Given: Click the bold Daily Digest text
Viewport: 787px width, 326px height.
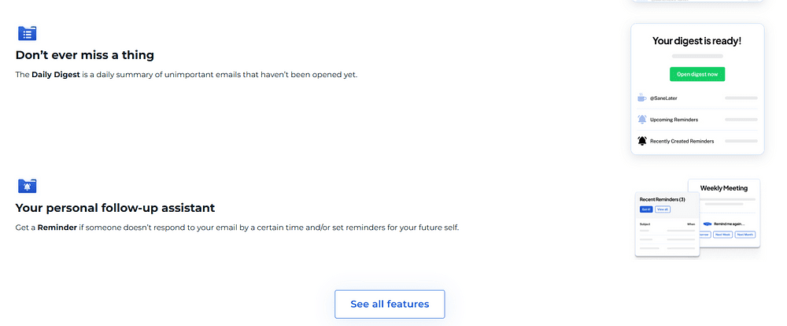Looking at the screenshot, I should click(56, 76).
